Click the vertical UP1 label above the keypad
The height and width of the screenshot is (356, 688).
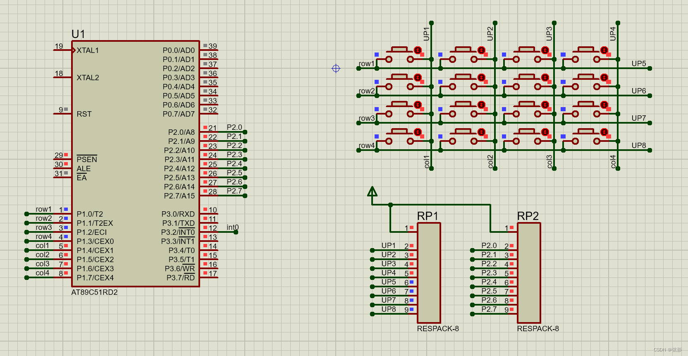pyautogui.click(x=426, y=34)
